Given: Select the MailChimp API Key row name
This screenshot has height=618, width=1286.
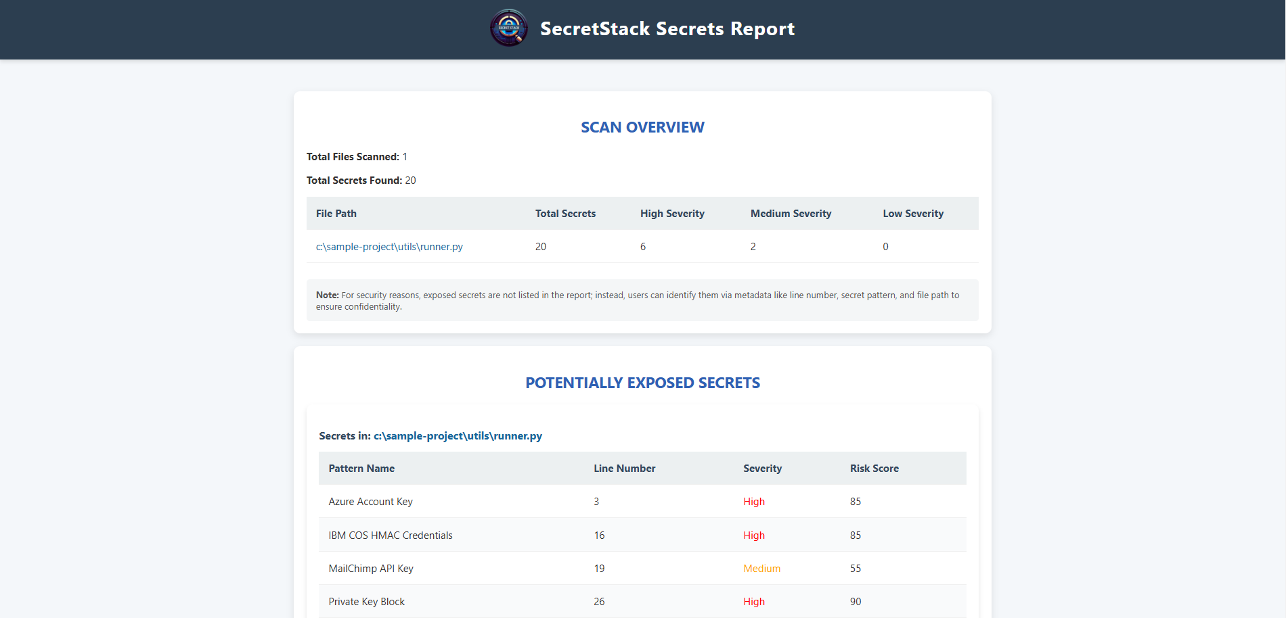Looking at the screenshot, I should 371,569.
